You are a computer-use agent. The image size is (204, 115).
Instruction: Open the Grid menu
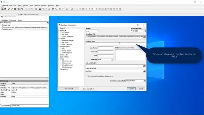[15, 6]
